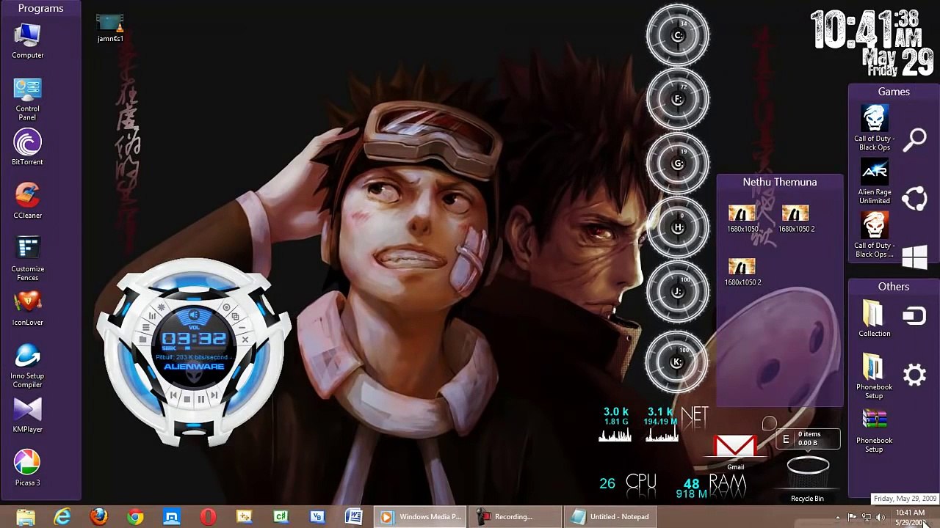Open the Collection folder in Others
The height and width of the screenshot is (528, 940).
[874, 319]
